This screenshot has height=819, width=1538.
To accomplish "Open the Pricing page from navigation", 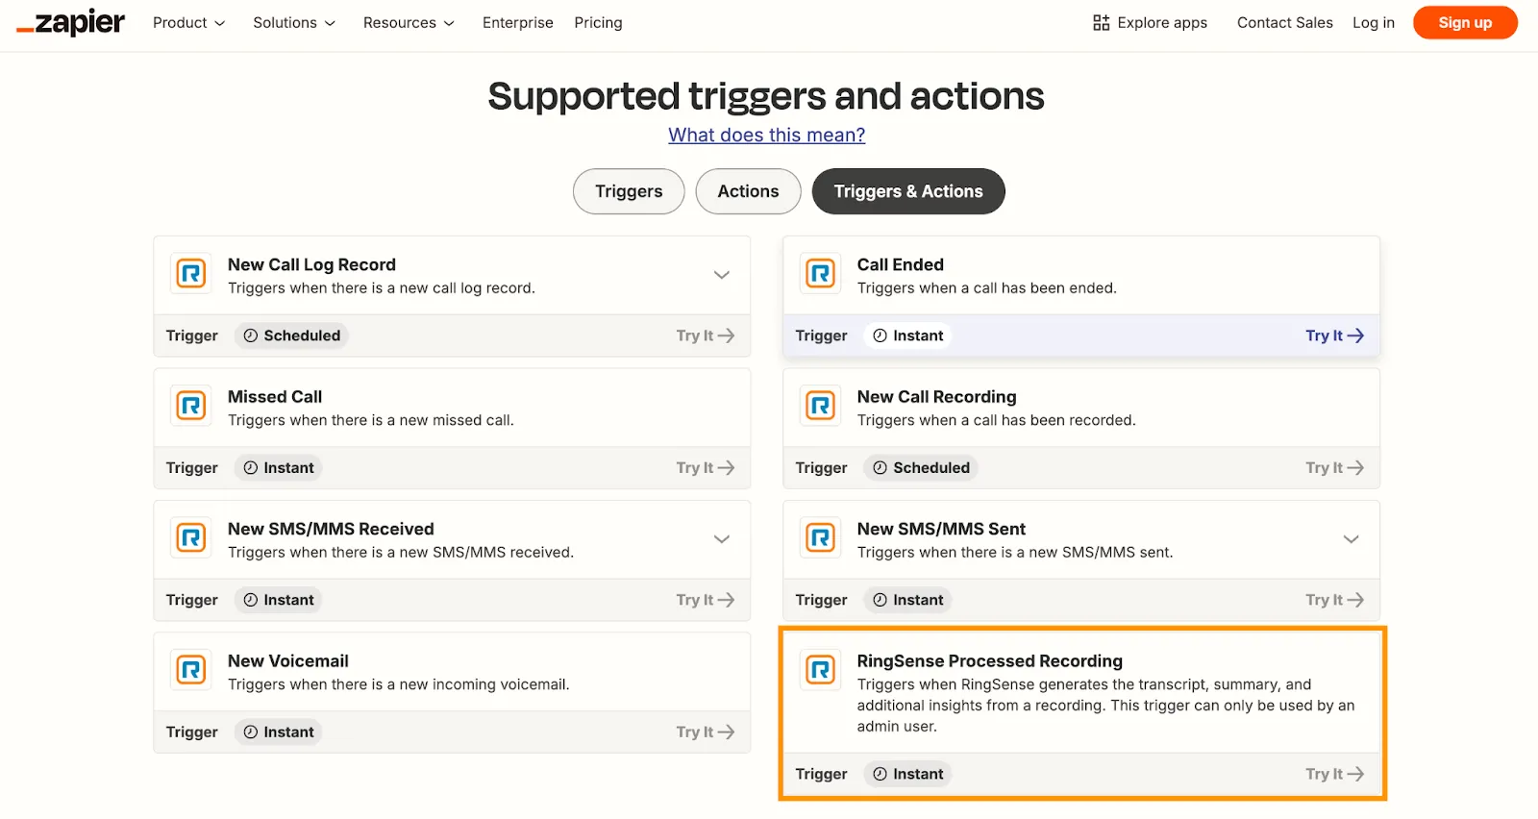I will [x=598, y=23].
